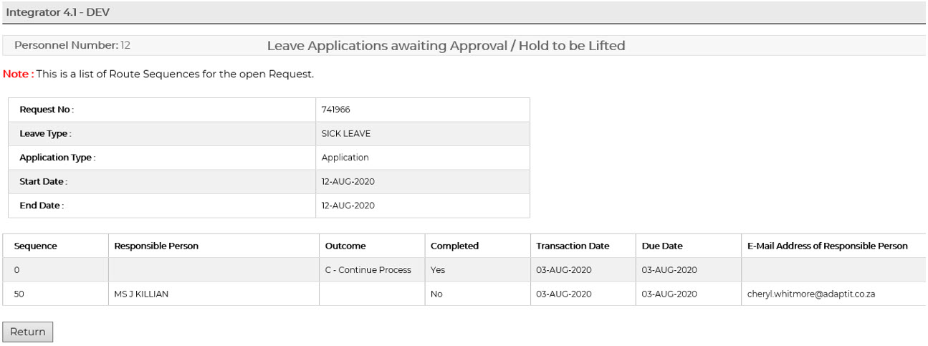
Task: Click the Responsible Person column header
Action: (x=156, y=246)
